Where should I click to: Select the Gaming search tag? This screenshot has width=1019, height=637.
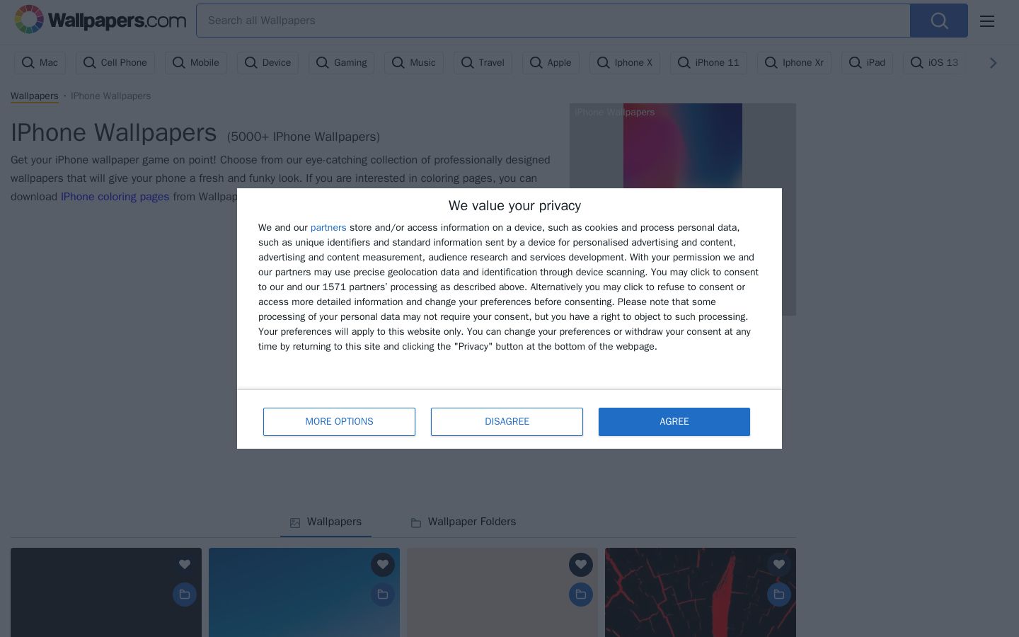click(341, 63)
